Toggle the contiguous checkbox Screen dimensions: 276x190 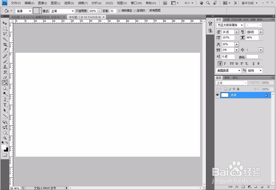pos(135,11)
